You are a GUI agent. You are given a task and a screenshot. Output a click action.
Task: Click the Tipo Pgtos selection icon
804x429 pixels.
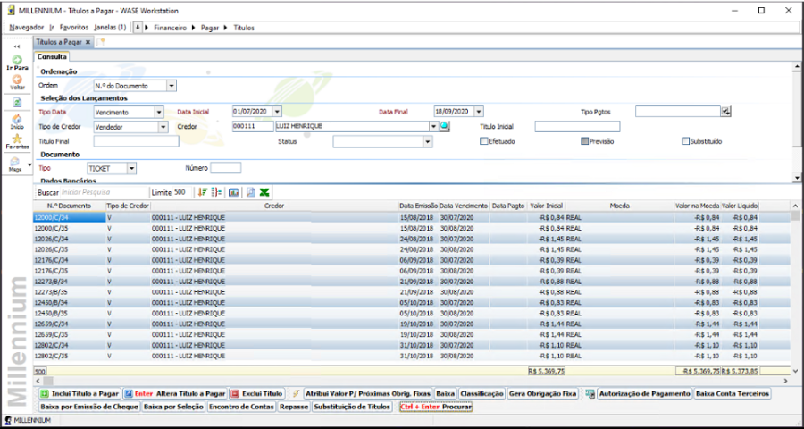click(725, 111)
